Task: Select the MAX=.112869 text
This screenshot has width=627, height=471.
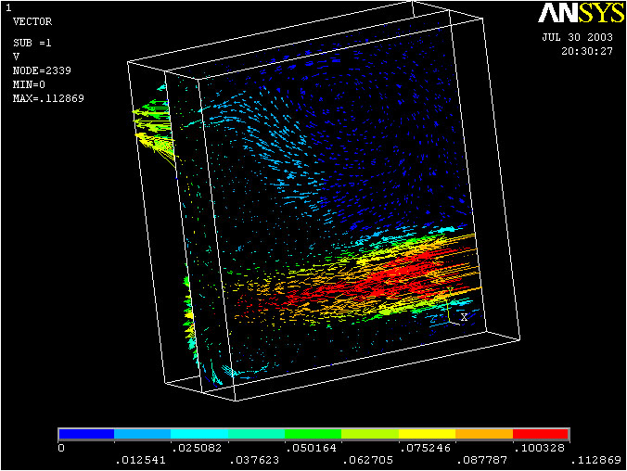Action: (48, 98)
